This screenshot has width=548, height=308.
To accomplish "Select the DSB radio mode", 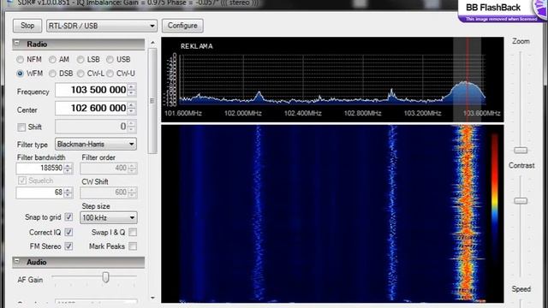I will (x=52, y=74).
